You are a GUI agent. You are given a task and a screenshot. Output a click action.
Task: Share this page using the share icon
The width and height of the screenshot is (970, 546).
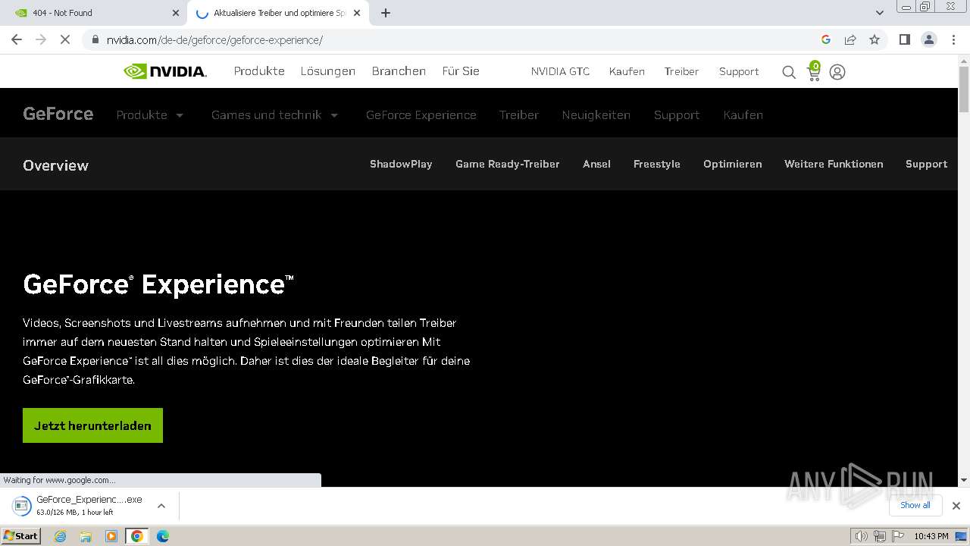pyautogui.click(x=850, y=39)
